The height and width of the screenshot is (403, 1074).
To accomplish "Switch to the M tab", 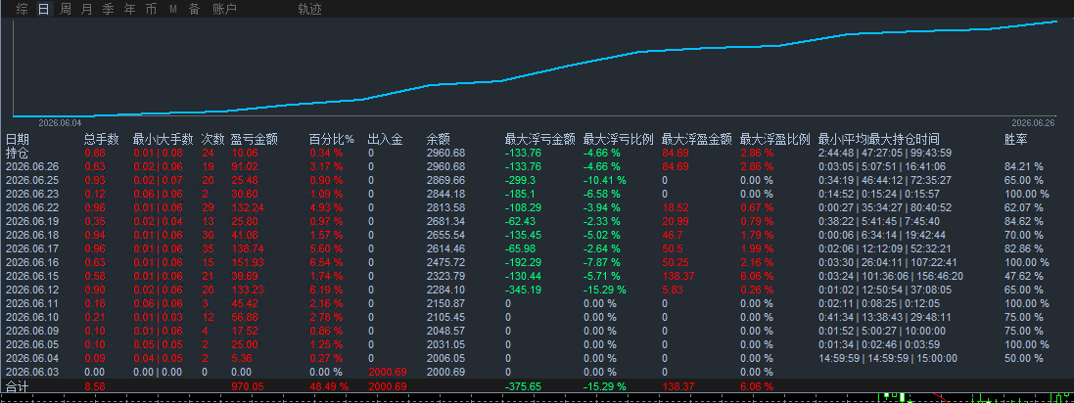I will (x=172, y=9).
